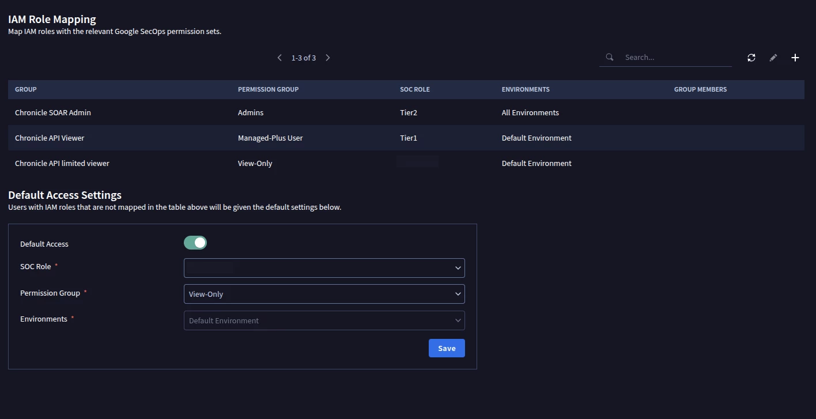
Task: Click the Default Access label
Action: point(44,244)
